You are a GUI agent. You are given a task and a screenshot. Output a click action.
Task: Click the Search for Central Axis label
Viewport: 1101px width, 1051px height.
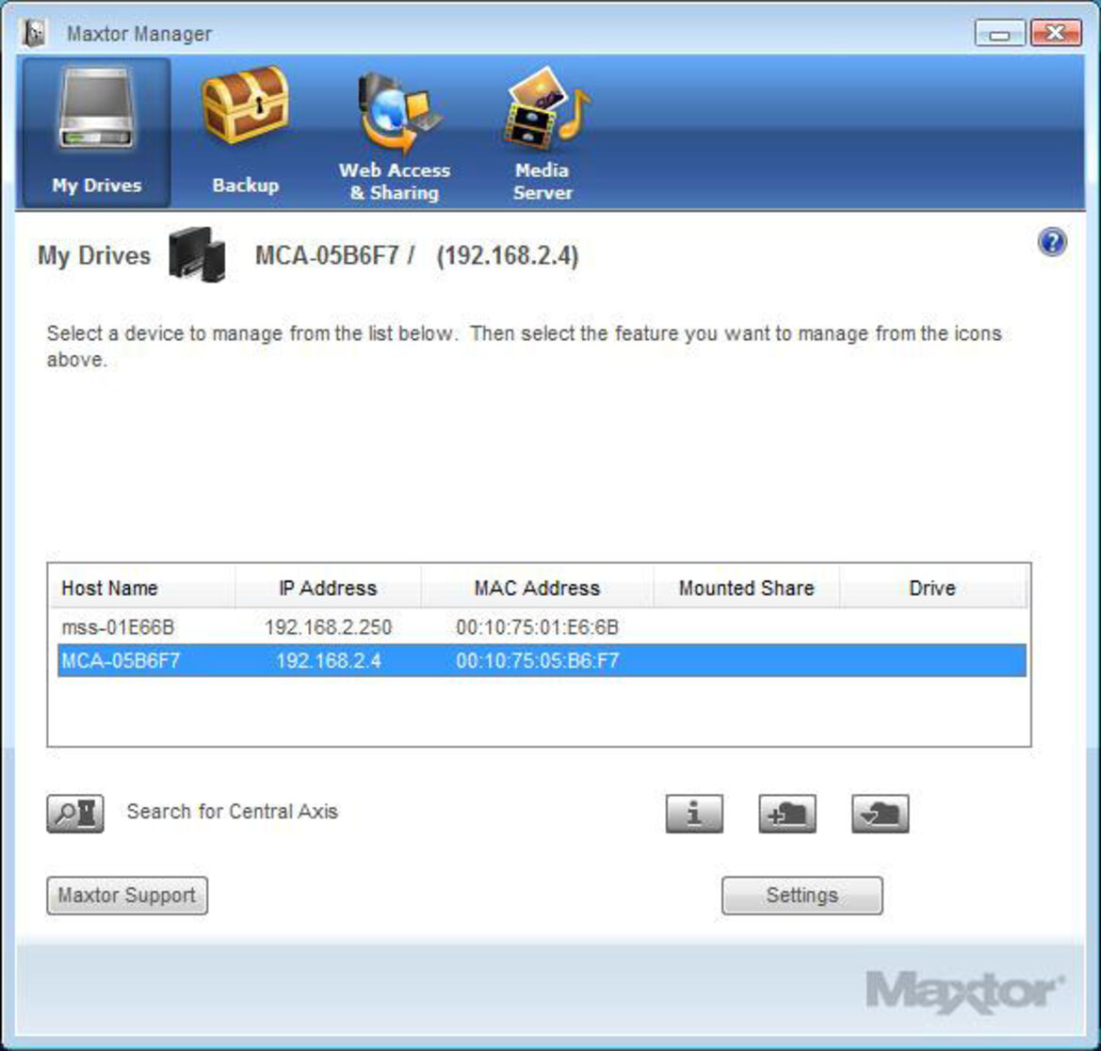point(233,812)
